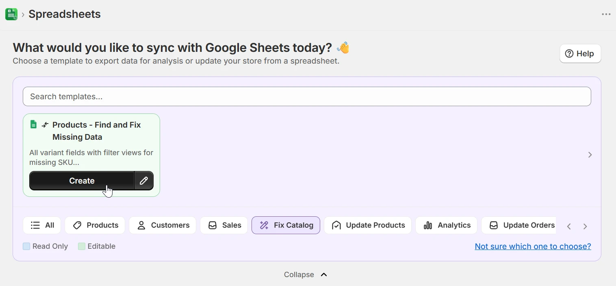Select the Customers category tab
Screen dimensions: 616x286
(x=163, y=225)
